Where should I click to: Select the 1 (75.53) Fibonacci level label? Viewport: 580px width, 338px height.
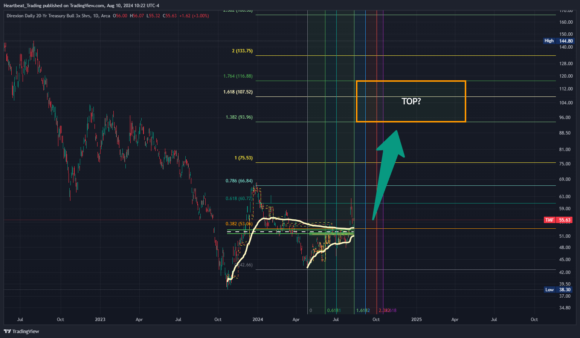pos(244,158)
